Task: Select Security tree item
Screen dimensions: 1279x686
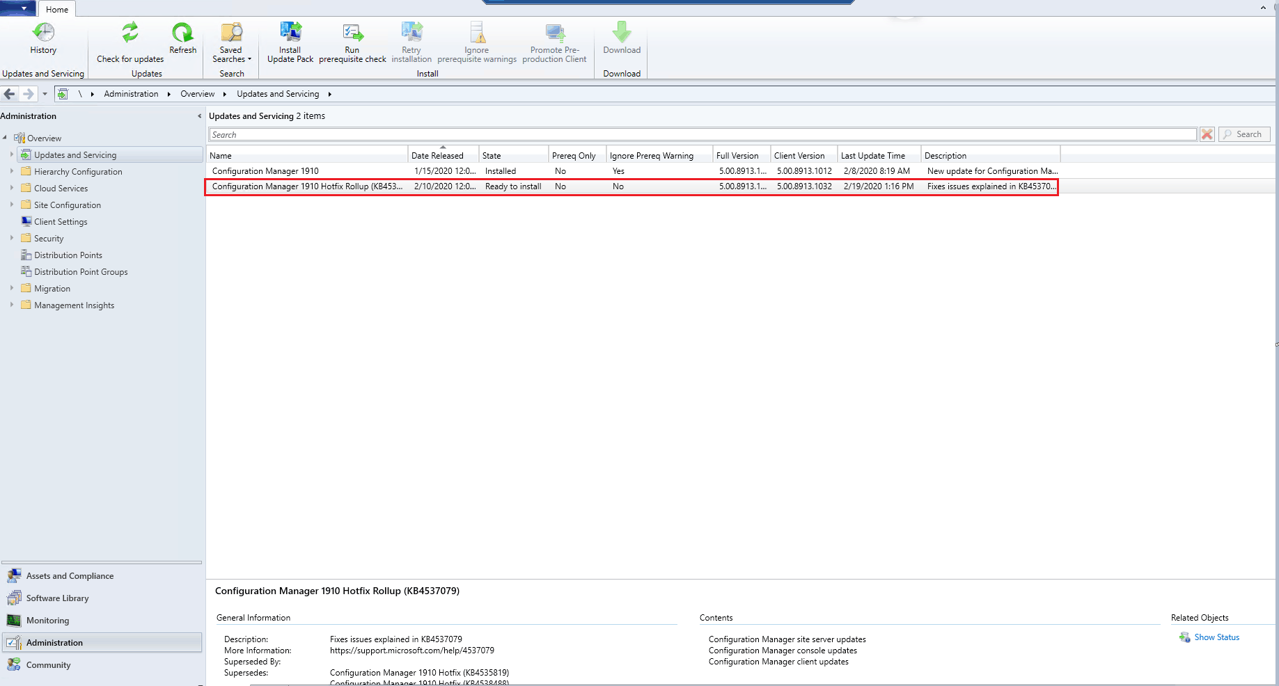Action: 49,238
